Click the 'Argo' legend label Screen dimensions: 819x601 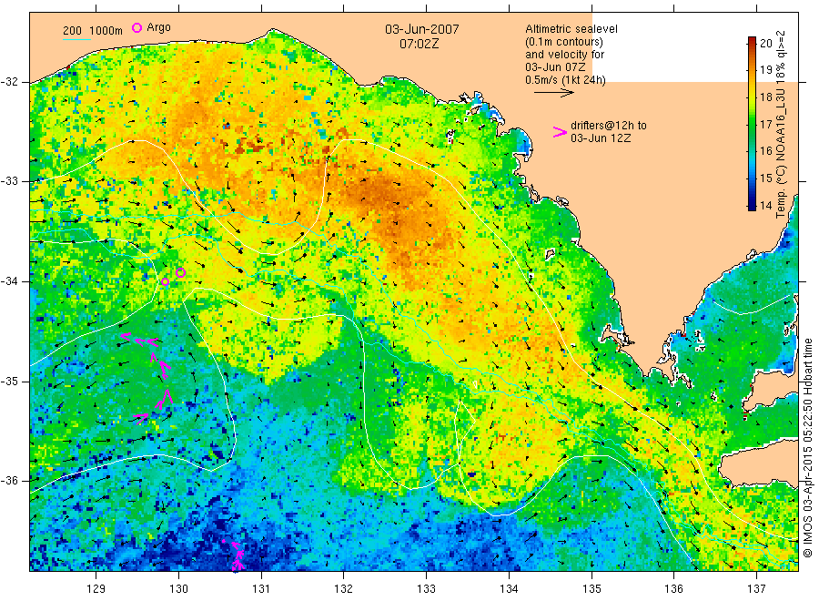tap(158, 27)
